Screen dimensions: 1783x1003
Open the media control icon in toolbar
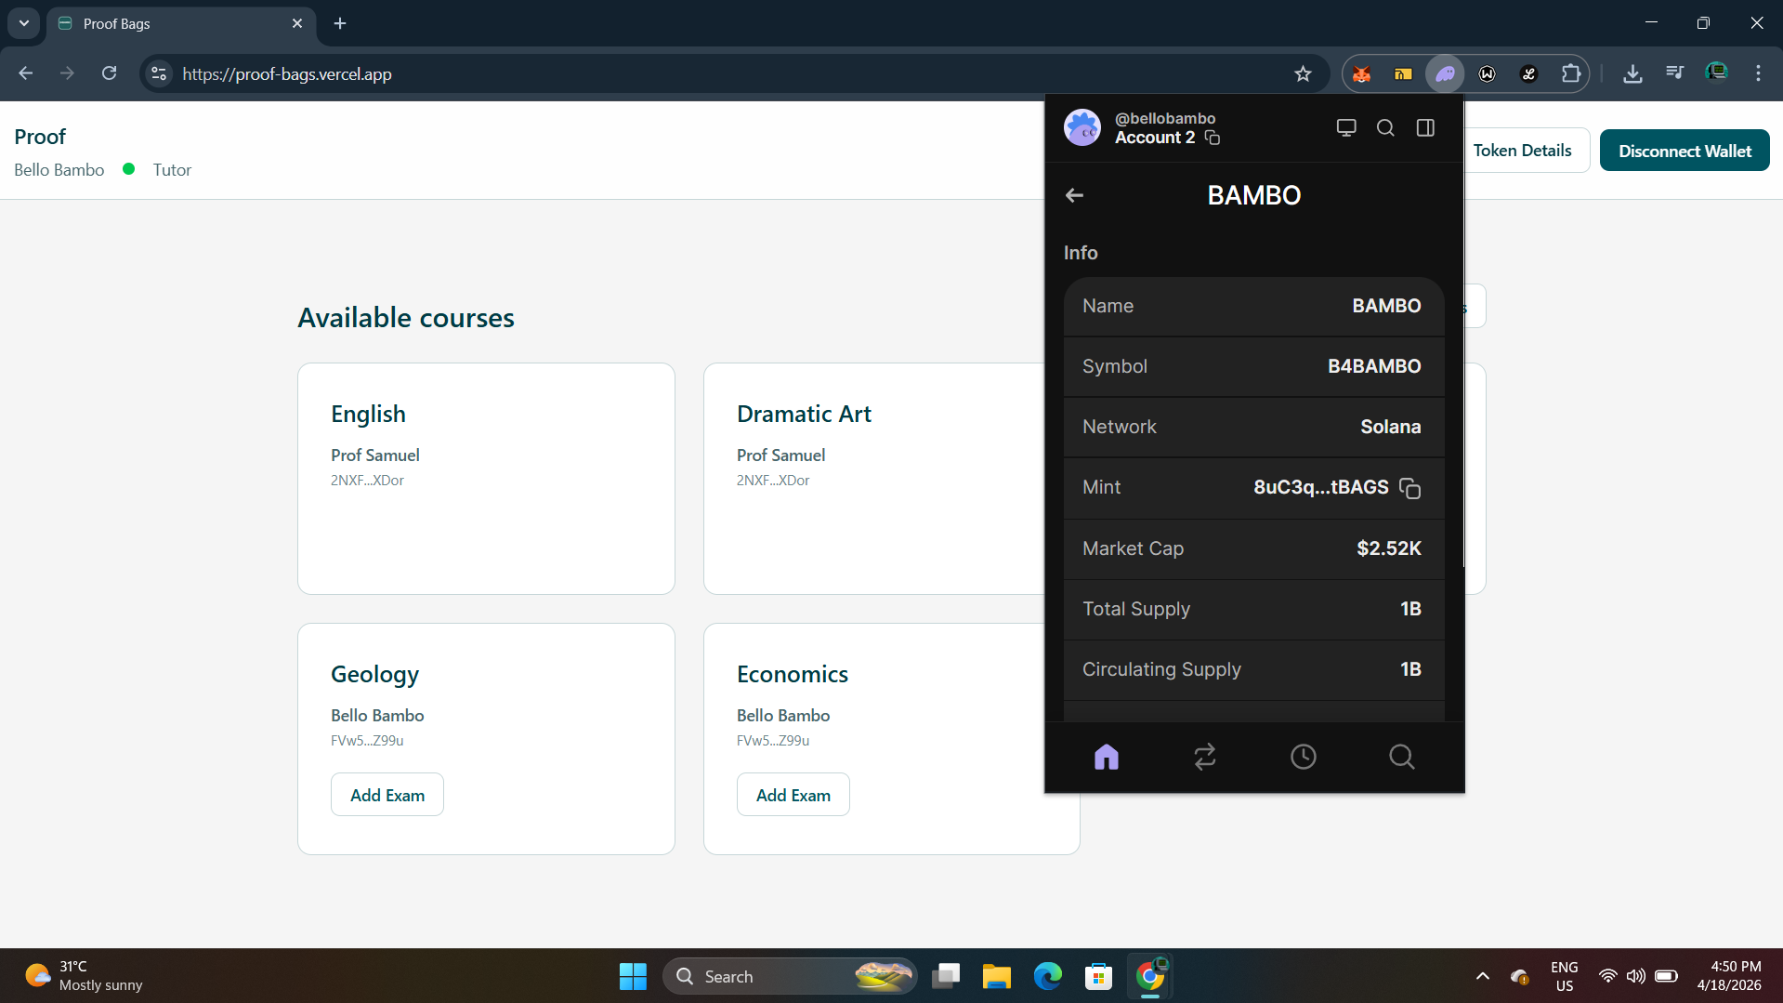(x=1674, y=73)
